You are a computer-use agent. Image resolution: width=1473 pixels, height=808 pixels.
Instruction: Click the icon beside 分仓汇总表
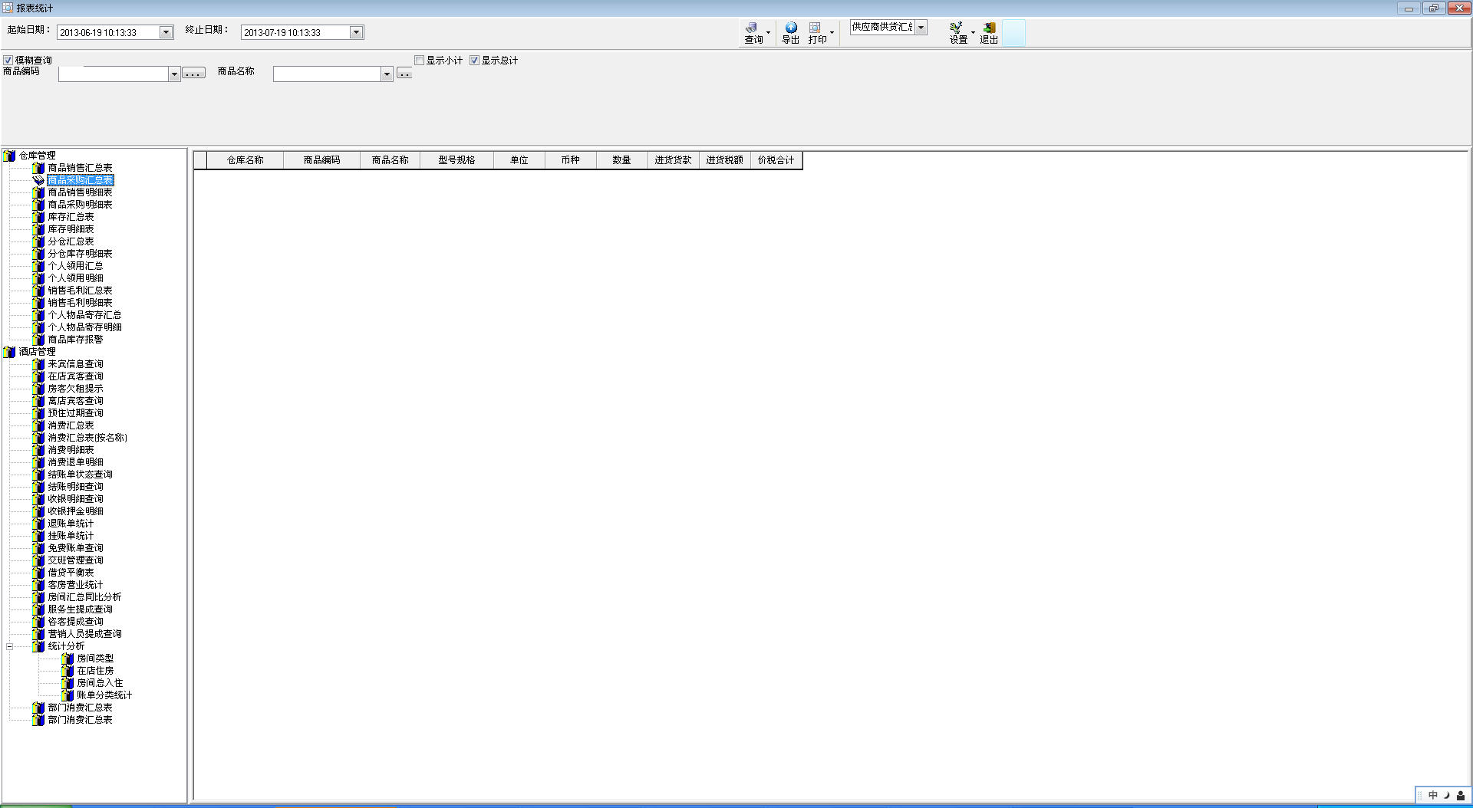tap(38, 241)
